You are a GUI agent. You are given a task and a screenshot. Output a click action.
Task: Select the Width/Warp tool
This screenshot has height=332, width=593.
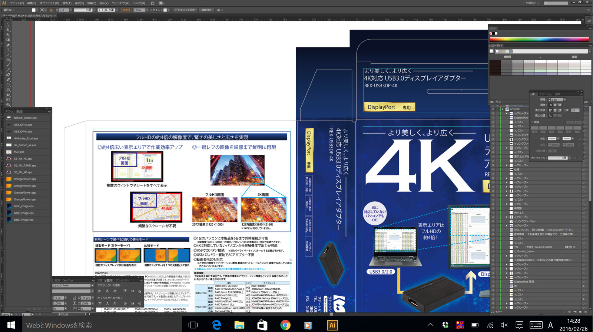click(x=8, y=95)
